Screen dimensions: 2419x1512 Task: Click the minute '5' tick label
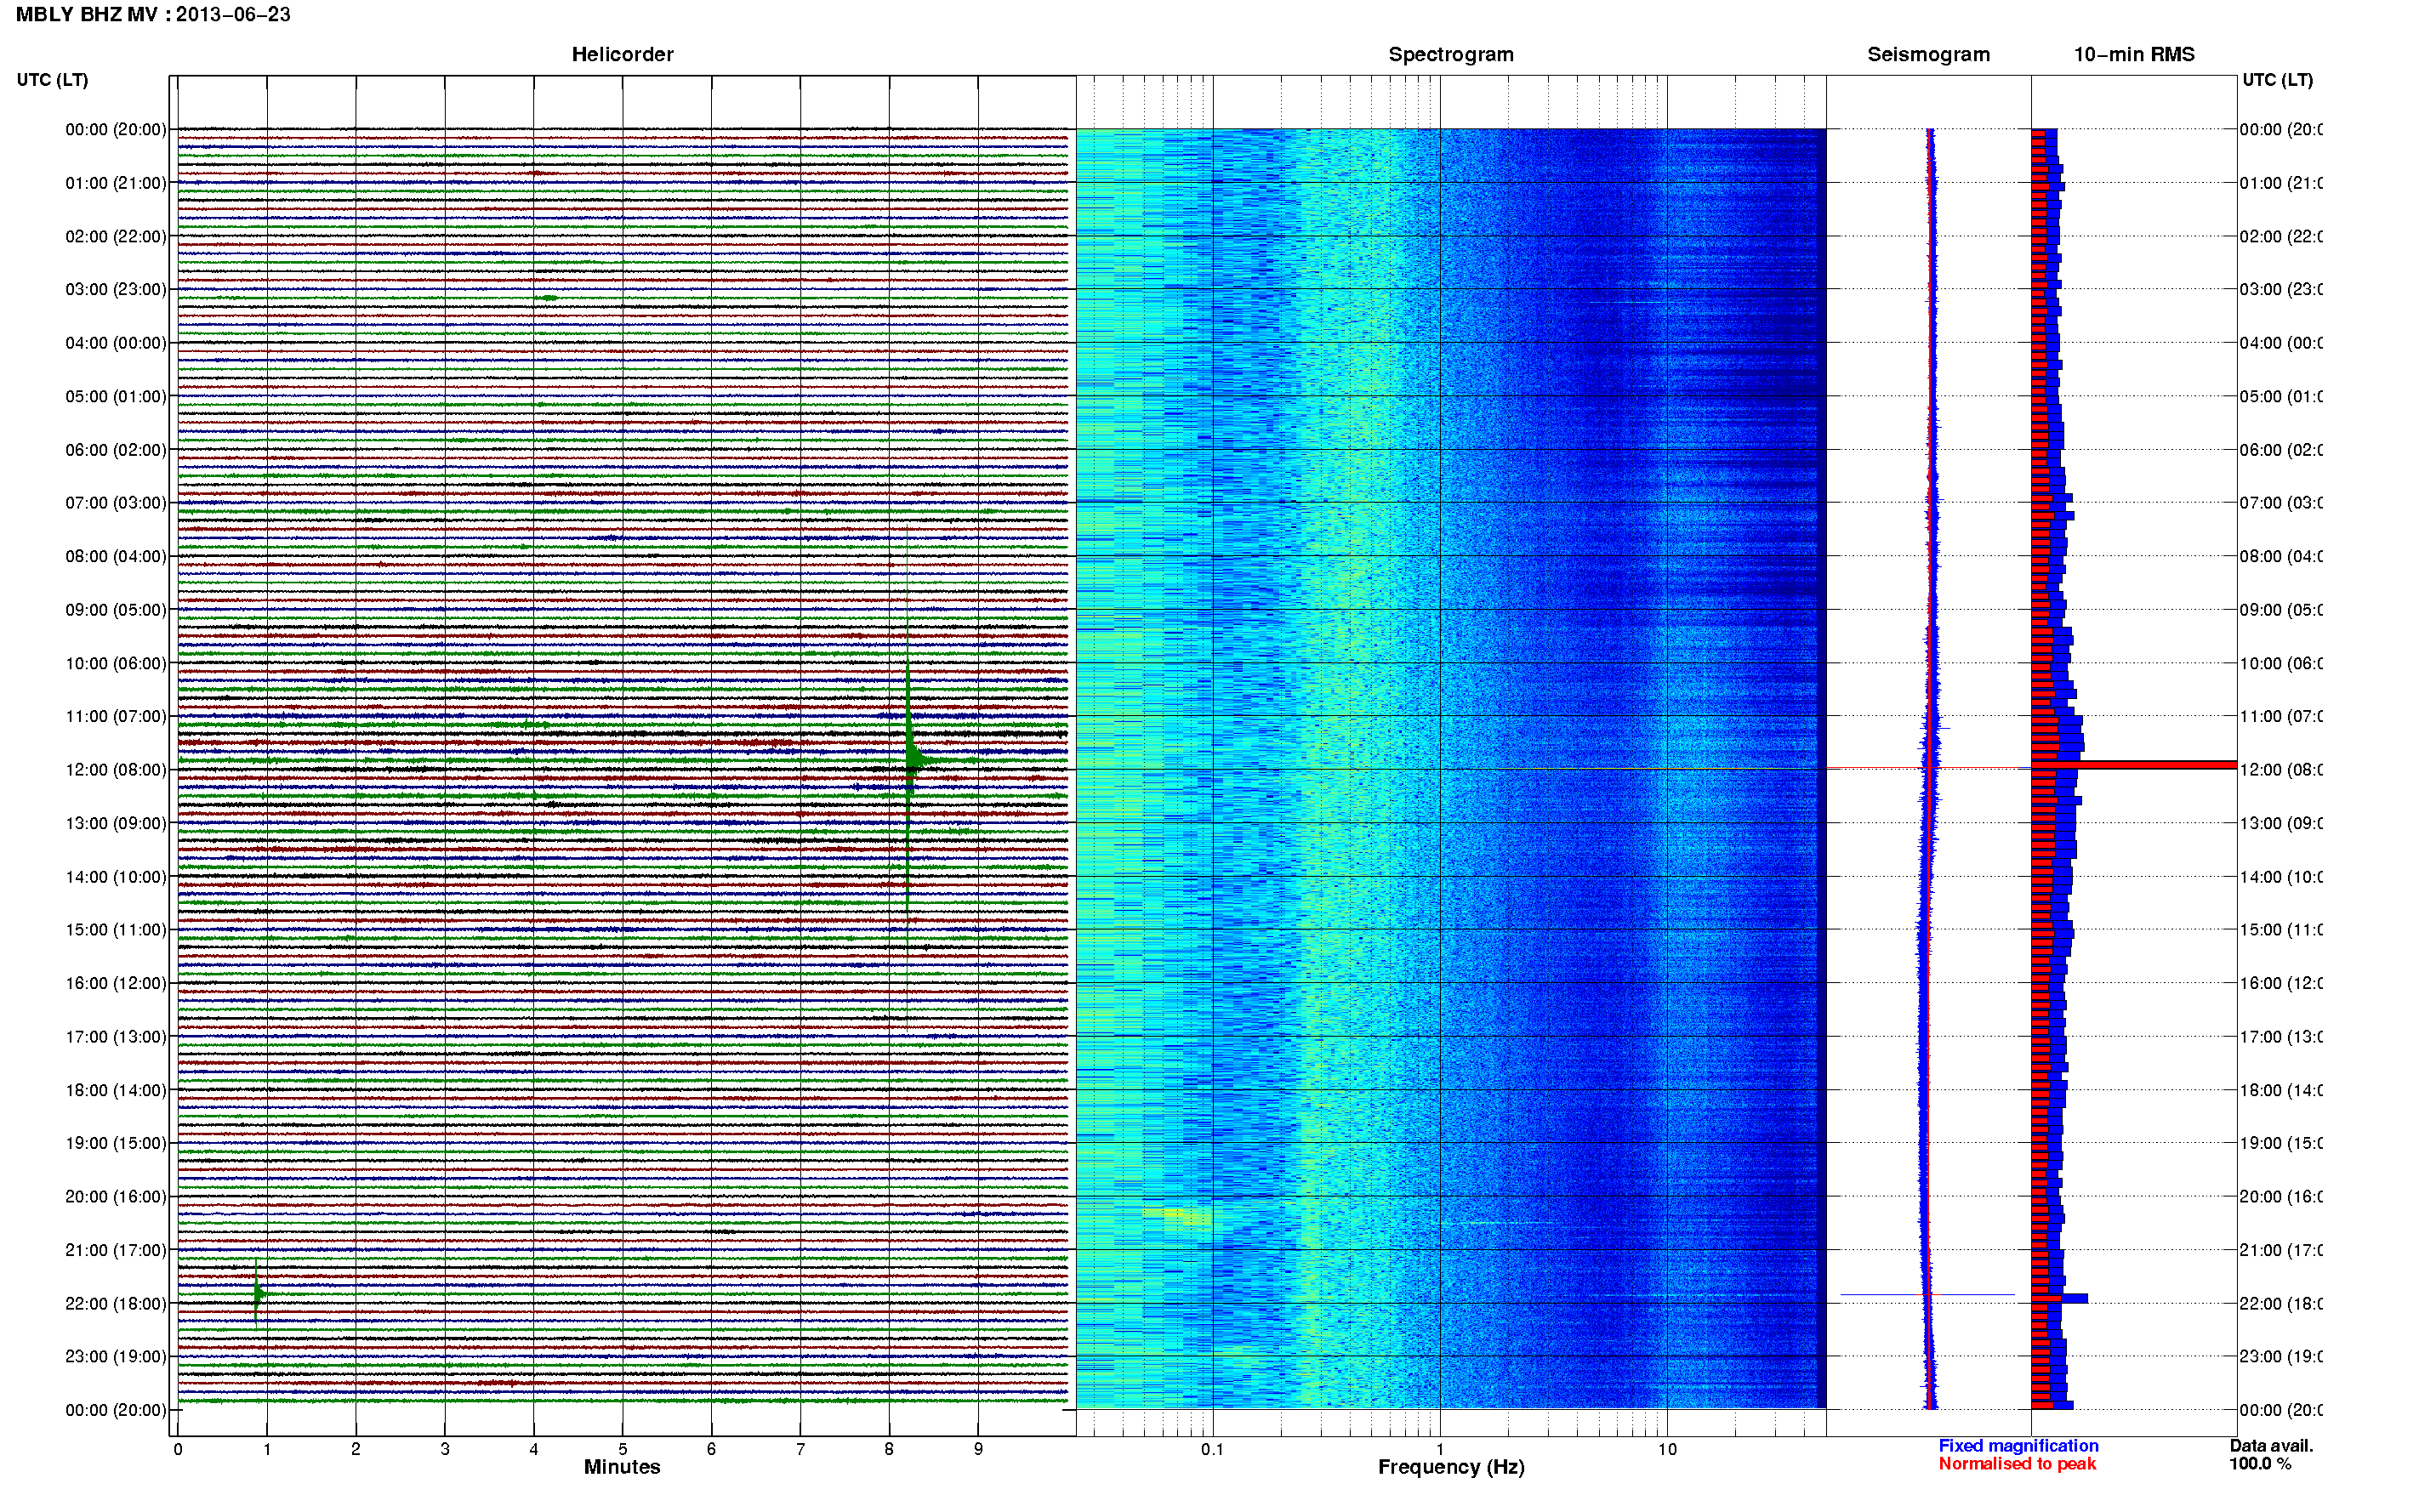point(622,1449)
